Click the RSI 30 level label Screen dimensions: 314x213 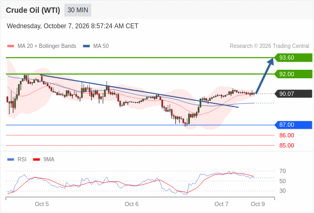pos(283,191)
